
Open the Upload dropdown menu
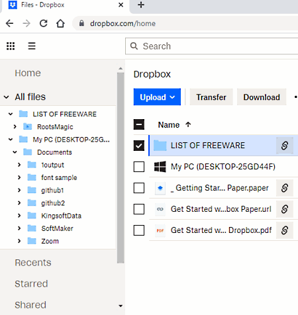(157, 97)
